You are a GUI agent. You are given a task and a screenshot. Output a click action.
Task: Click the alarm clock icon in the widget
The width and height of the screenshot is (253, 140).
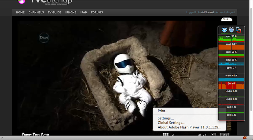(x=231, y=30)
